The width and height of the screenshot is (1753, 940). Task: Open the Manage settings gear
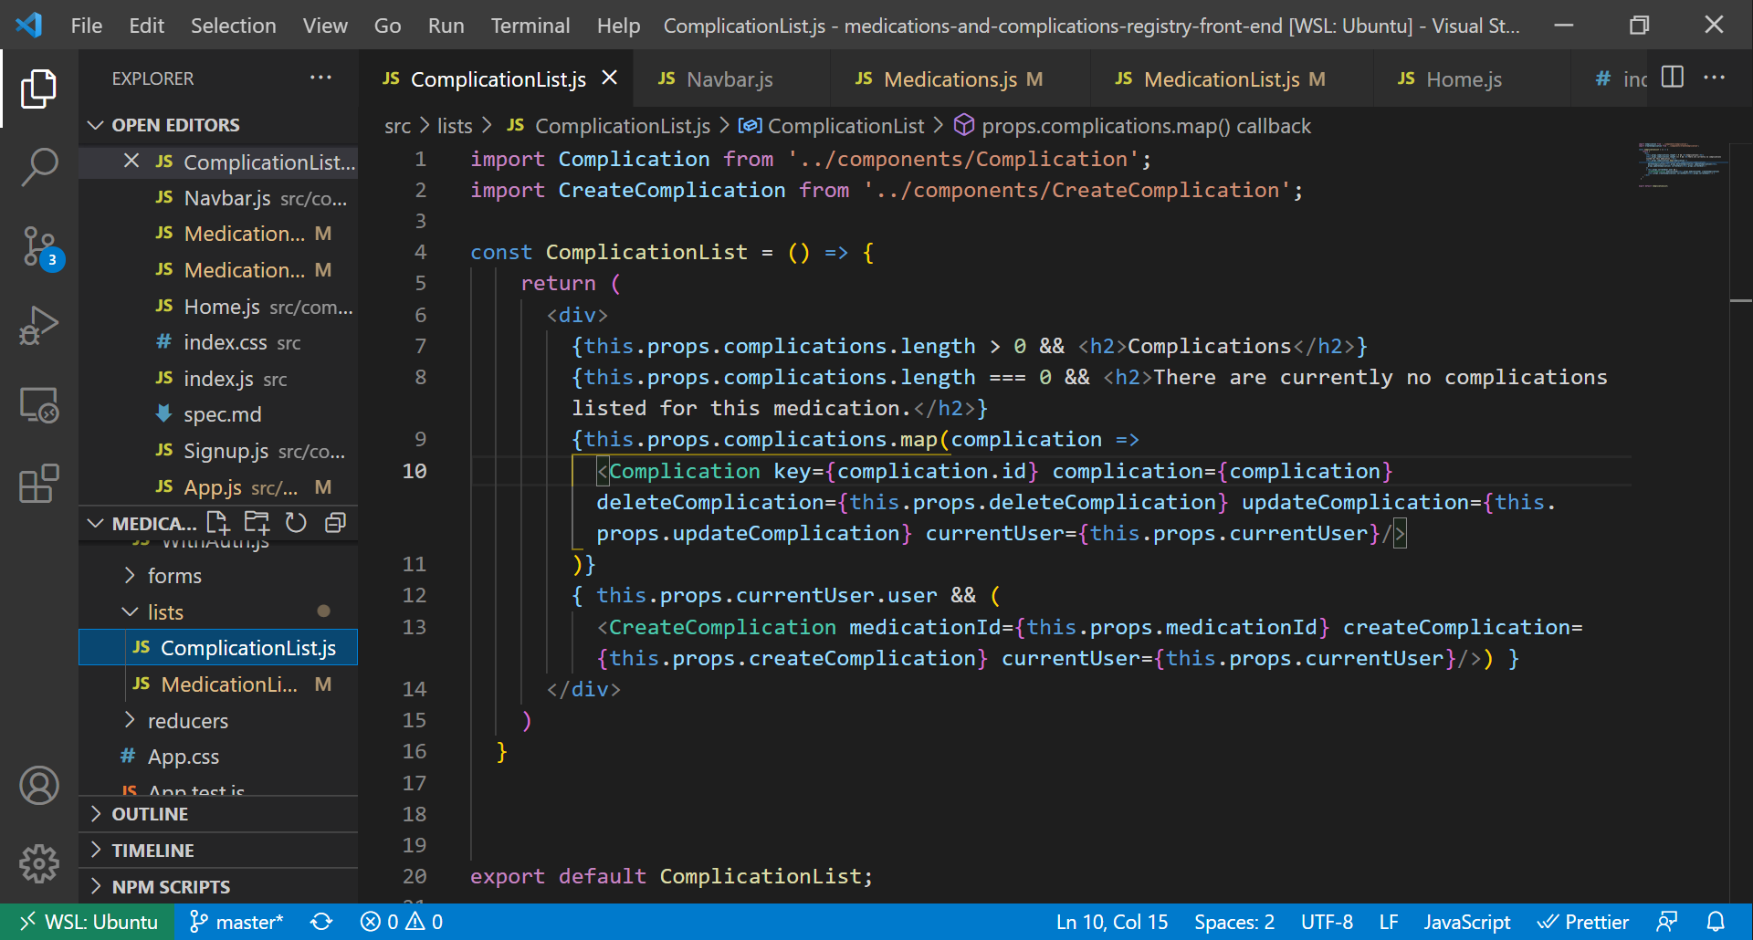click(x=39, y=862)
